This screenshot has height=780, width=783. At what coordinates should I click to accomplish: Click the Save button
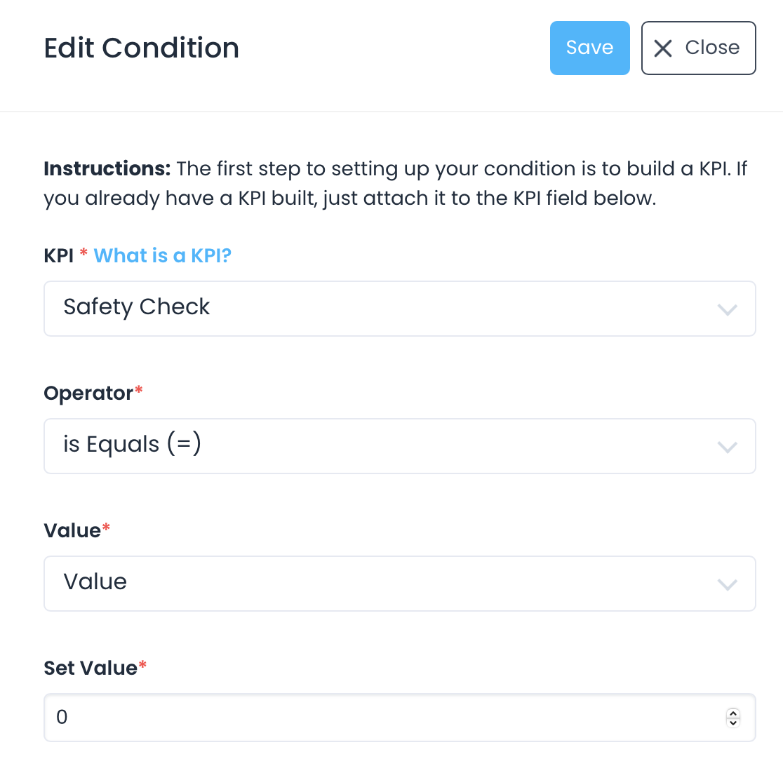click(589, 48)
